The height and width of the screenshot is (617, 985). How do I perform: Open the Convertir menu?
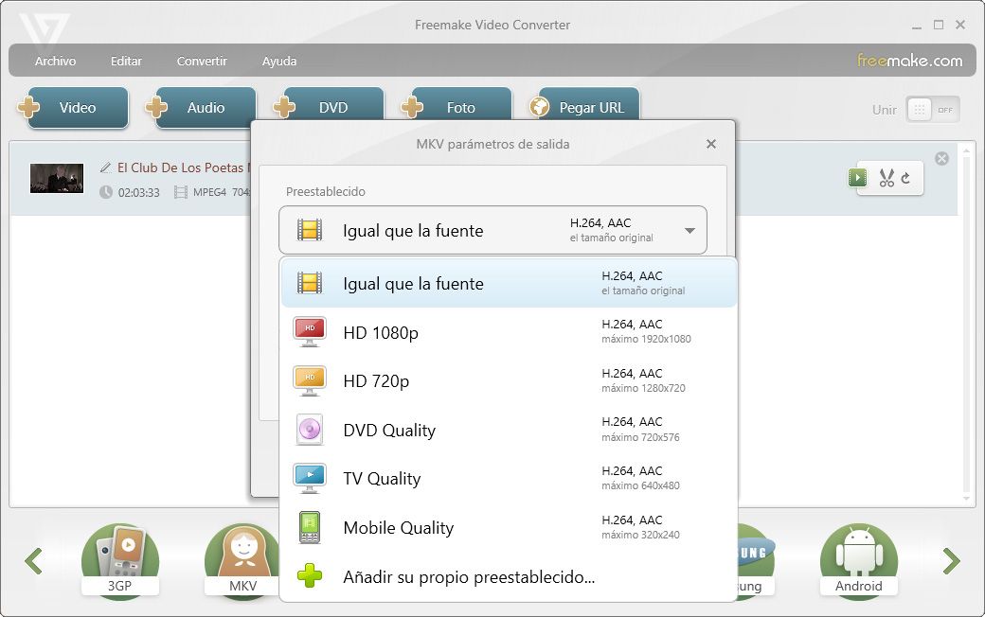[202, 61]
